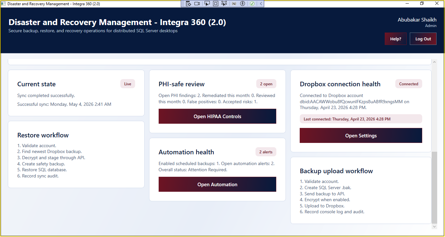
Task: Click the 2 open badge
Action: [266, 84]
